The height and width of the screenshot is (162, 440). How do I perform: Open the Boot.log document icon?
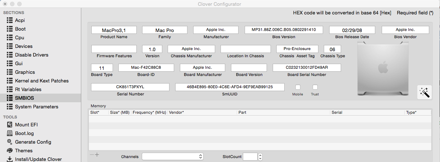pyautogui.click(x=10, y=133)
